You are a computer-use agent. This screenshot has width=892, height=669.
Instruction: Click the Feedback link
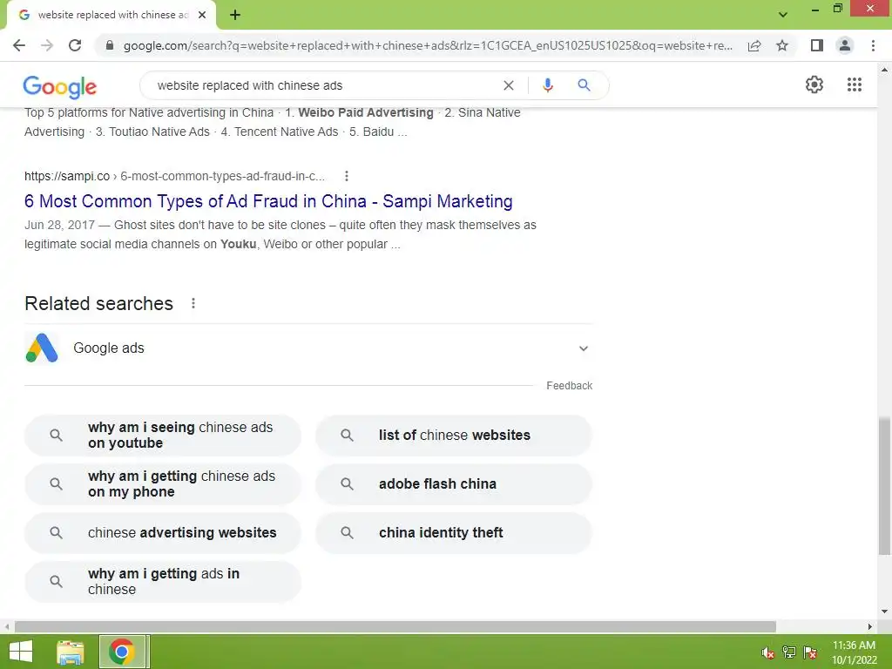point(570,386)
